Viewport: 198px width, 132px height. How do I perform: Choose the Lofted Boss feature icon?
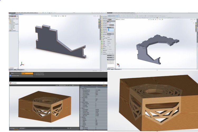coord(102,22)
